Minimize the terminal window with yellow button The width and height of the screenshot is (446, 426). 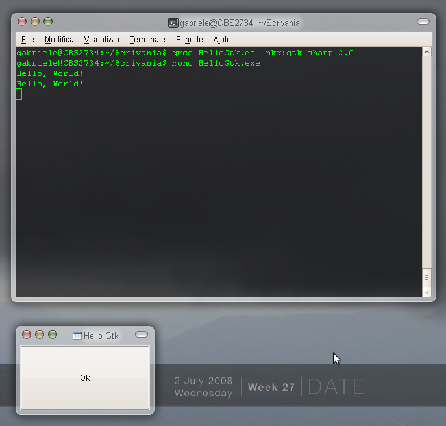[x=35, y=22]
